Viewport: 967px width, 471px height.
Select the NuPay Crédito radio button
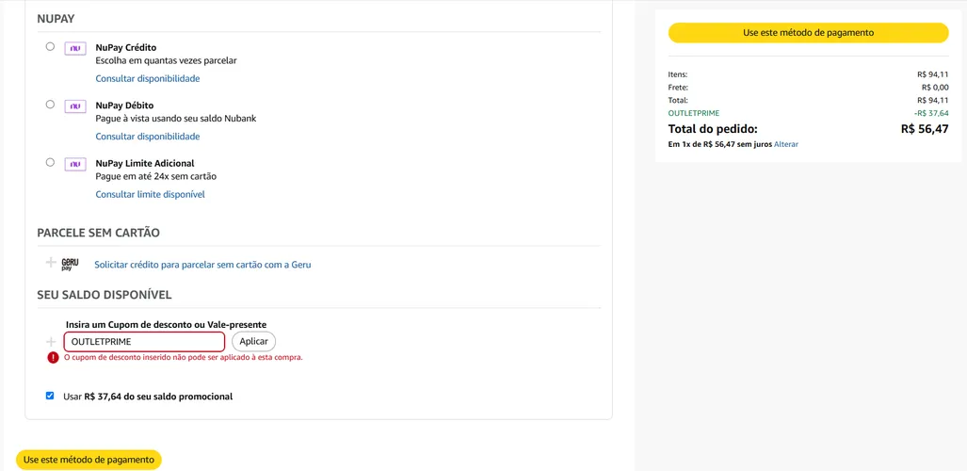coord(50,46)
